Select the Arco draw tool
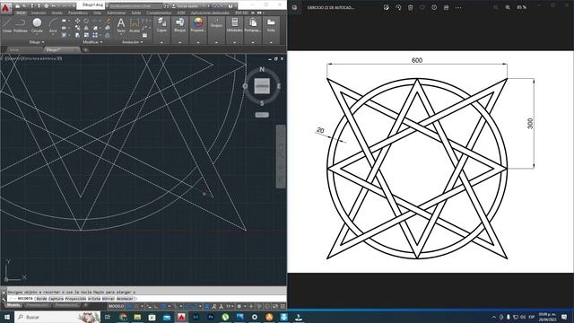The image size is (574, 323). click(53, 25)
